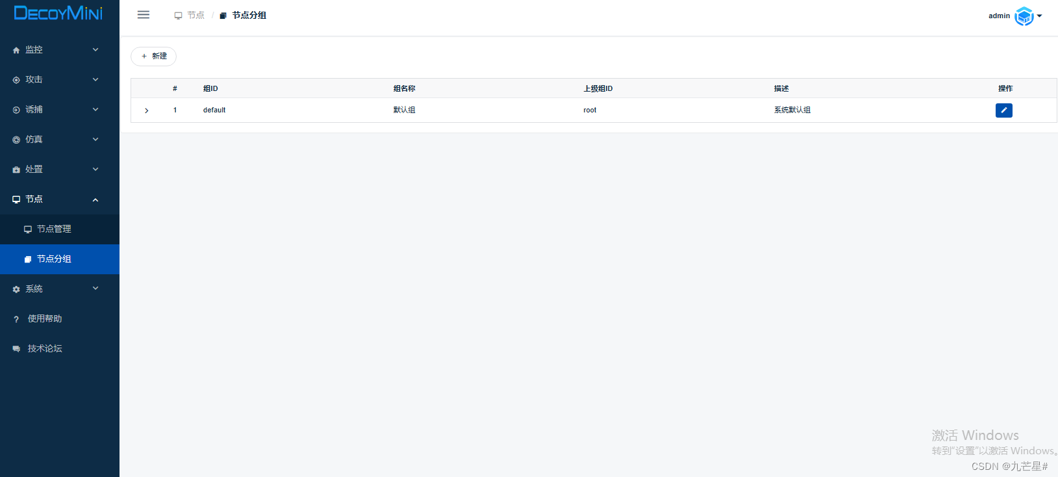Click the chat icon beside 技术论坛
The width and height of the screenshot is (1058, 477).
pyautogui.click(x=16, y=349)
